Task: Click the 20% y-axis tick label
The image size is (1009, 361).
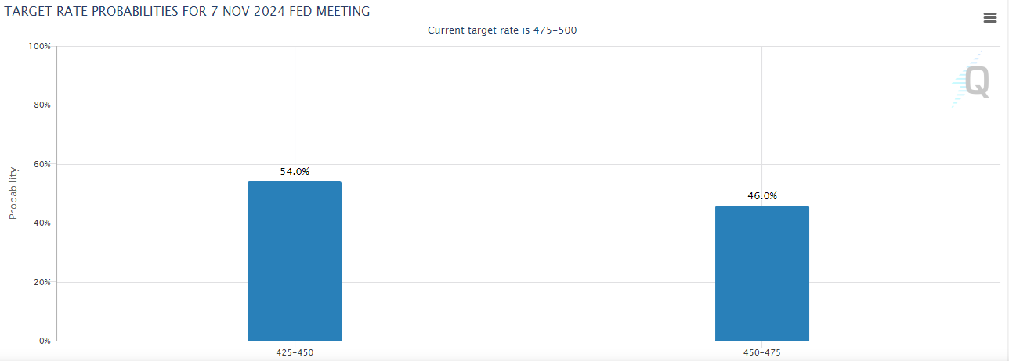Action: 42,282
